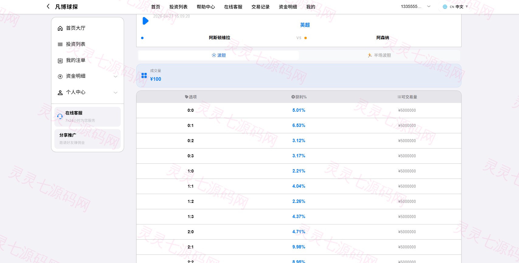Click the list icon for 投资列表
The image size is (519, 263).
click(60, 44)
